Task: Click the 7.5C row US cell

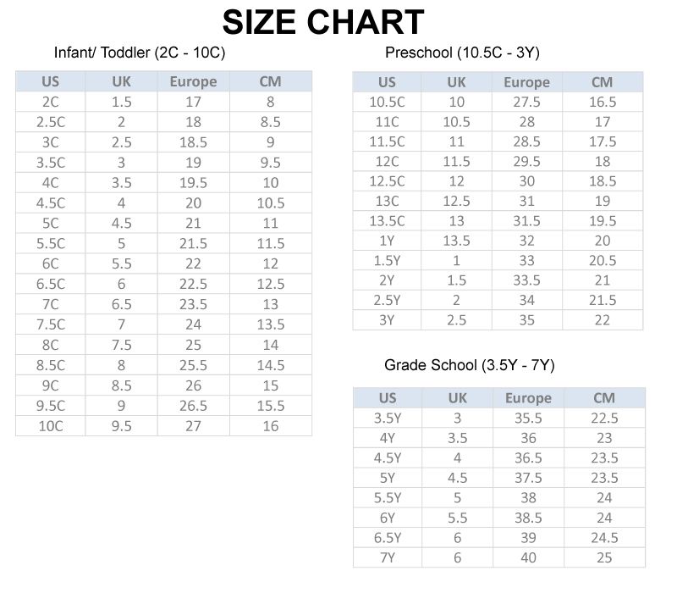Action: click(x=51, y=324)
